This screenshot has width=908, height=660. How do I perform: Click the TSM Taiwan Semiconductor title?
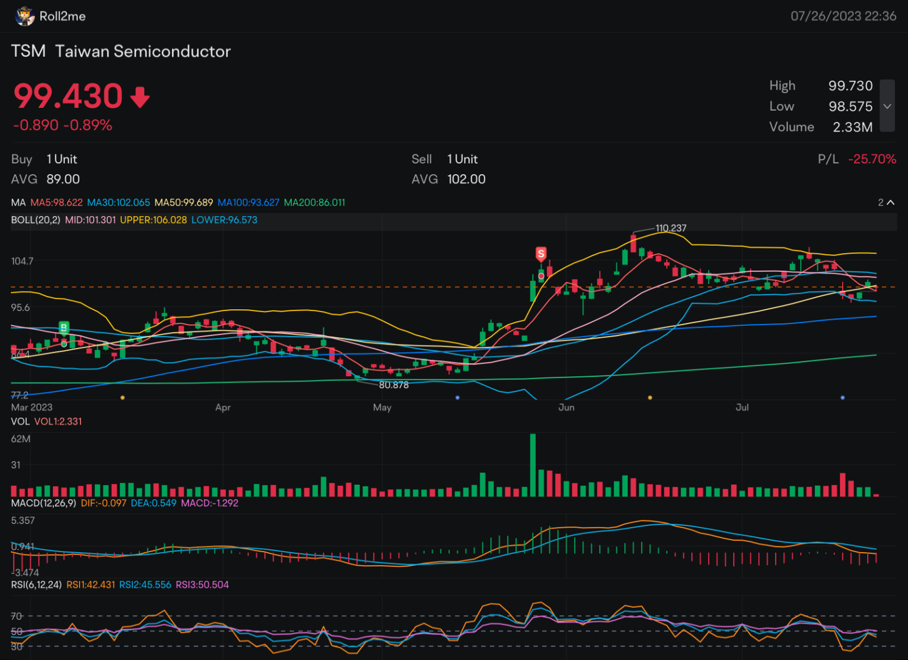click(x=121, y=52)
